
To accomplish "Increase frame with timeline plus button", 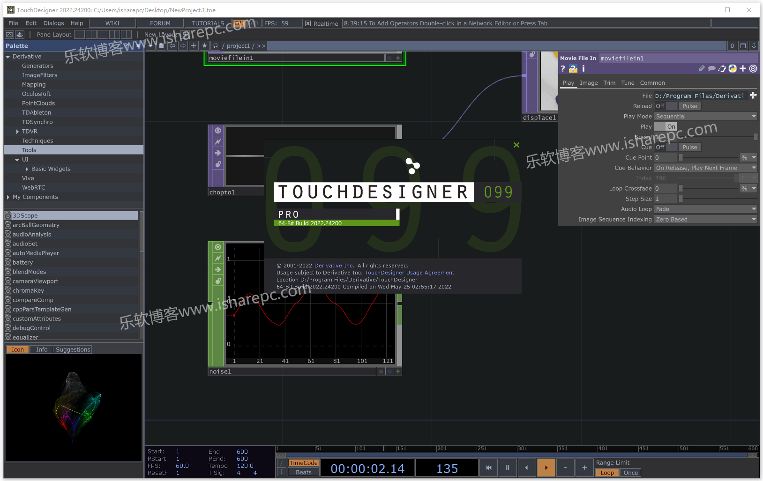I will pos(584,467).
